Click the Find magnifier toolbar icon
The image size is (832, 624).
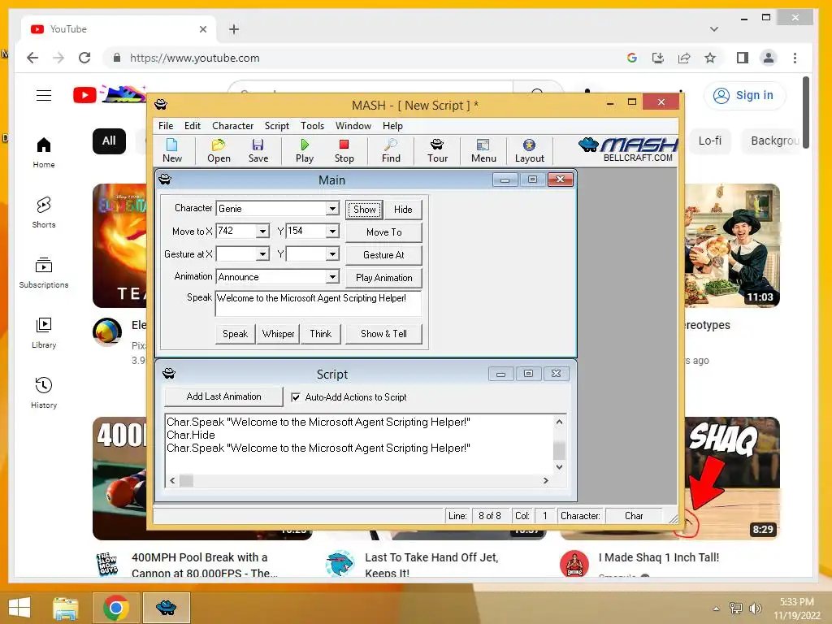(x=391, y=150)
